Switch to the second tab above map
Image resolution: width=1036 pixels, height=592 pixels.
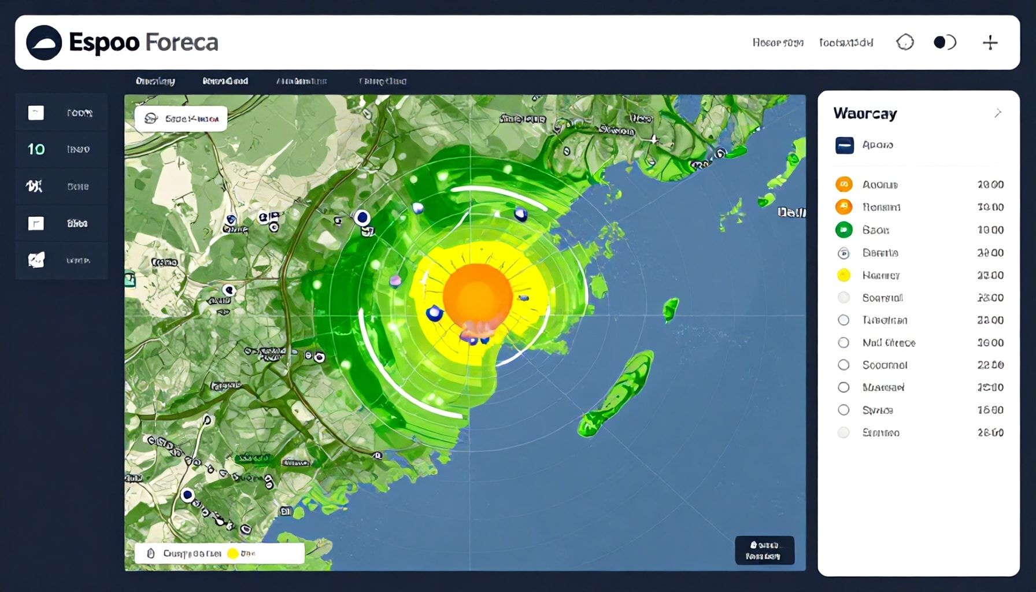[x=225, y=82]
